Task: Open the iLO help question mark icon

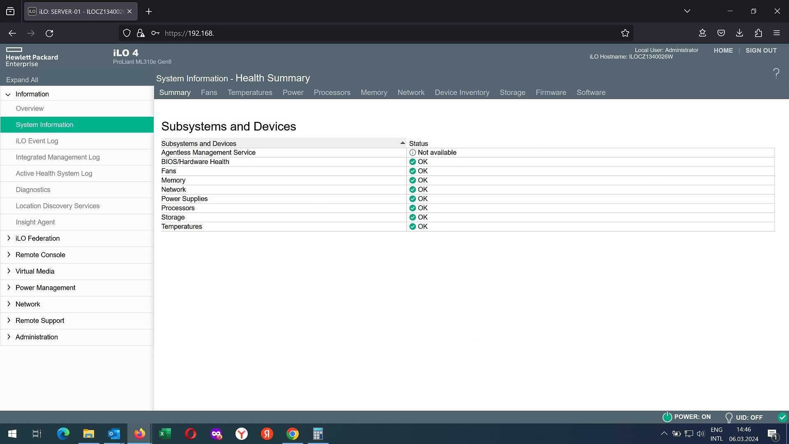Action: coord(776,73)
